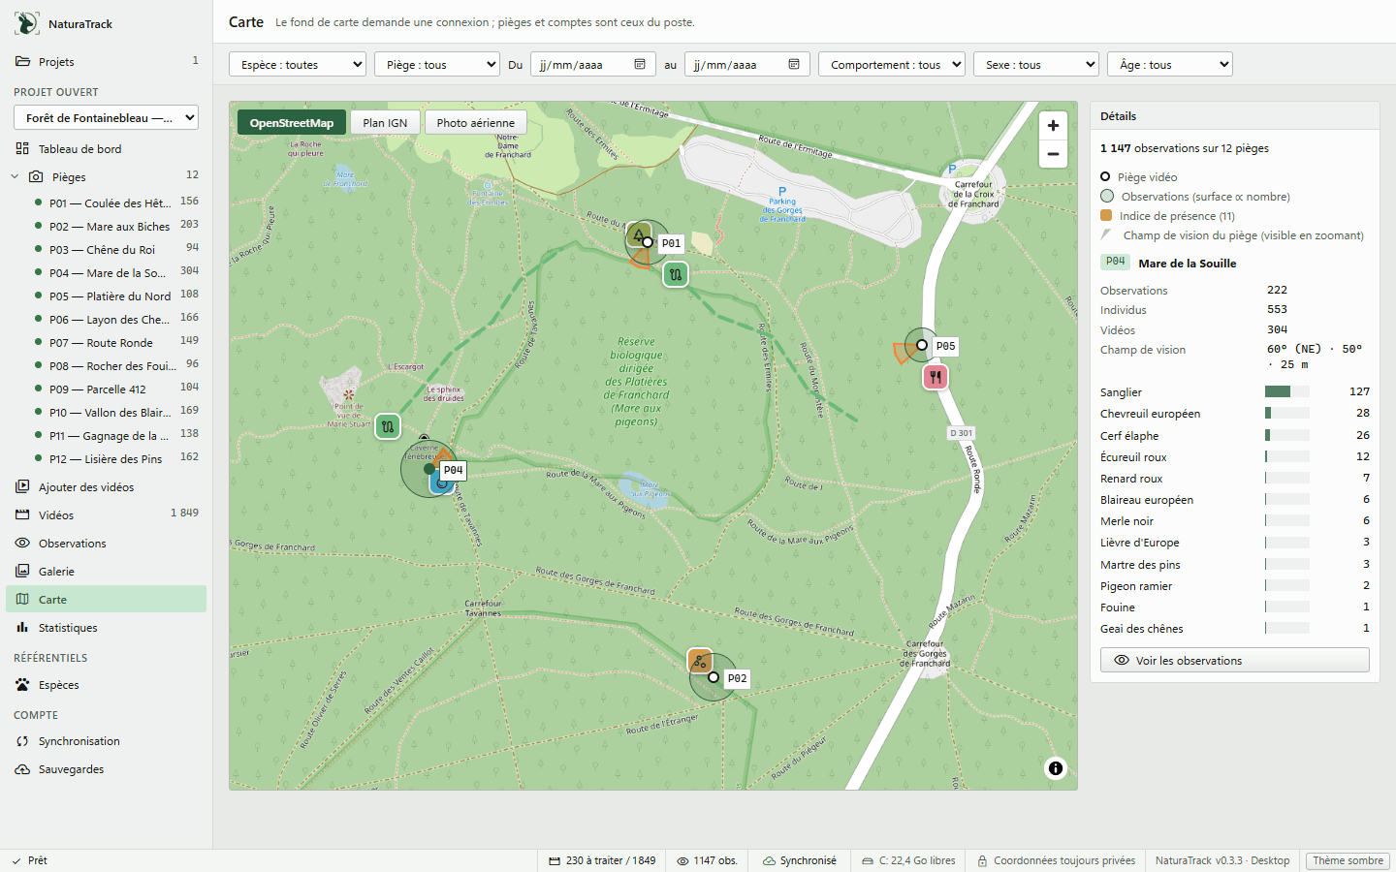
Task: Open Sauvegardes in the sidebar
Action: (x=107, y=769)
